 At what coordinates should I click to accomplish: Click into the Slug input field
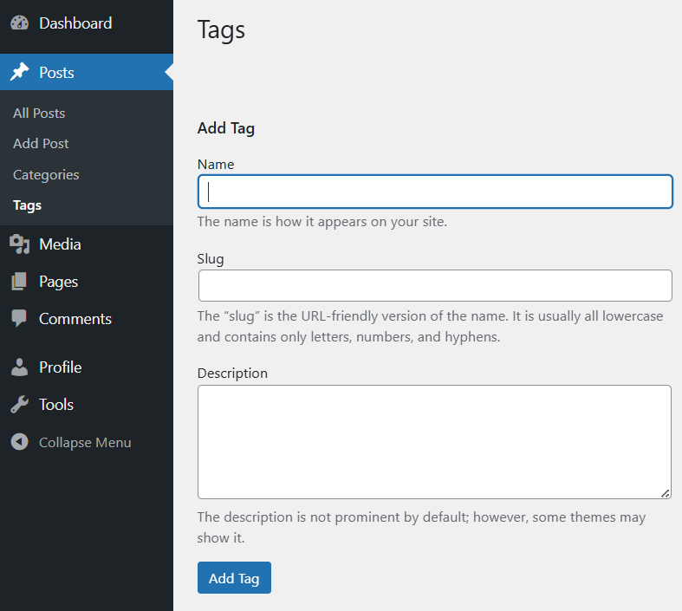pyautogui.click(x=435, y=285)
